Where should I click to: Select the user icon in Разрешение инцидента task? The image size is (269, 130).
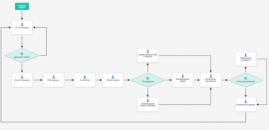246,55
